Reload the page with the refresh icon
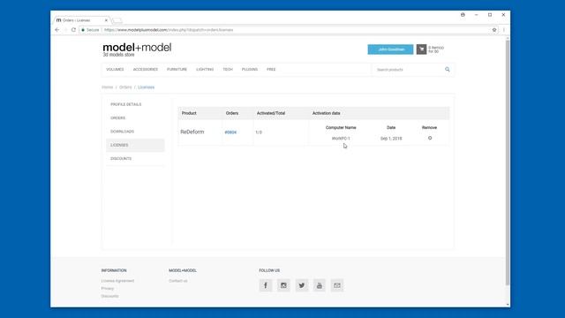This screenshot has height=318, width=565. (73, 30)
